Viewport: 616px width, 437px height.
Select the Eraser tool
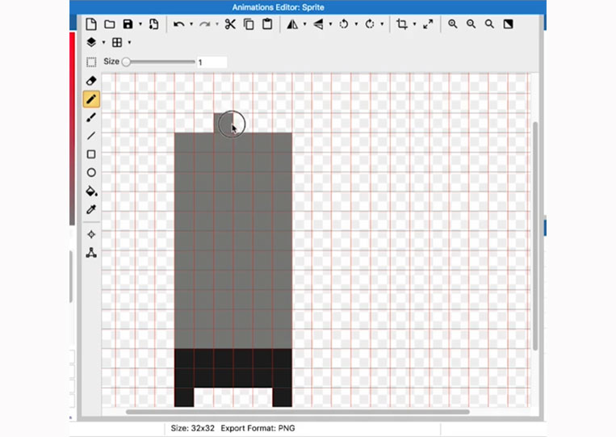(x=91, y=81)
